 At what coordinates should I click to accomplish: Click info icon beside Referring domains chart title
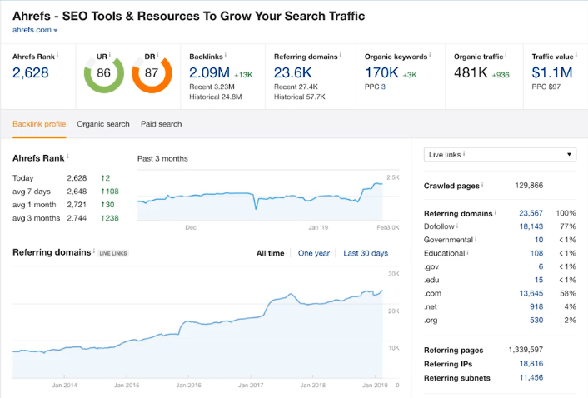coord(94,251)
